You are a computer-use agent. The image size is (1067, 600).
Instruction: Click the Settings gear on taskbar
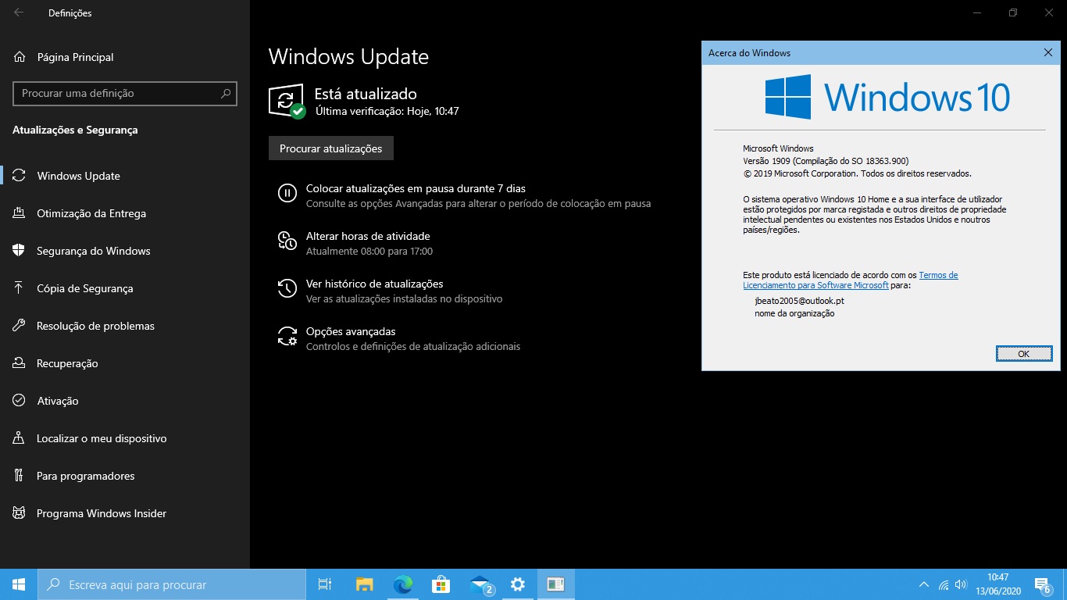click(x=517, y=584)
